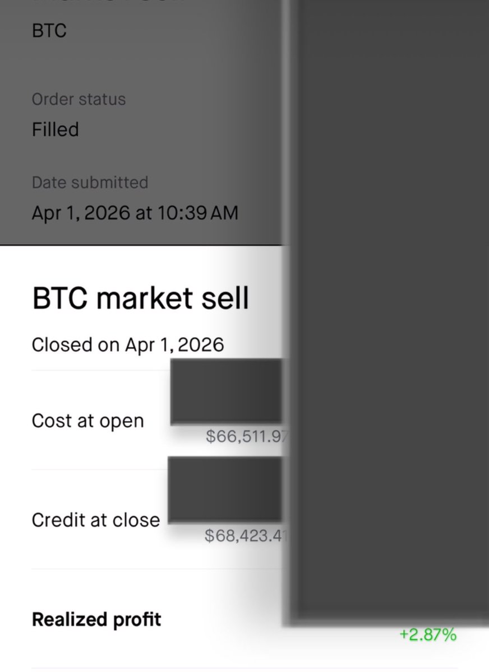Click the redacted box above $68,423.41
489x672 pixels.
point(224,489)
